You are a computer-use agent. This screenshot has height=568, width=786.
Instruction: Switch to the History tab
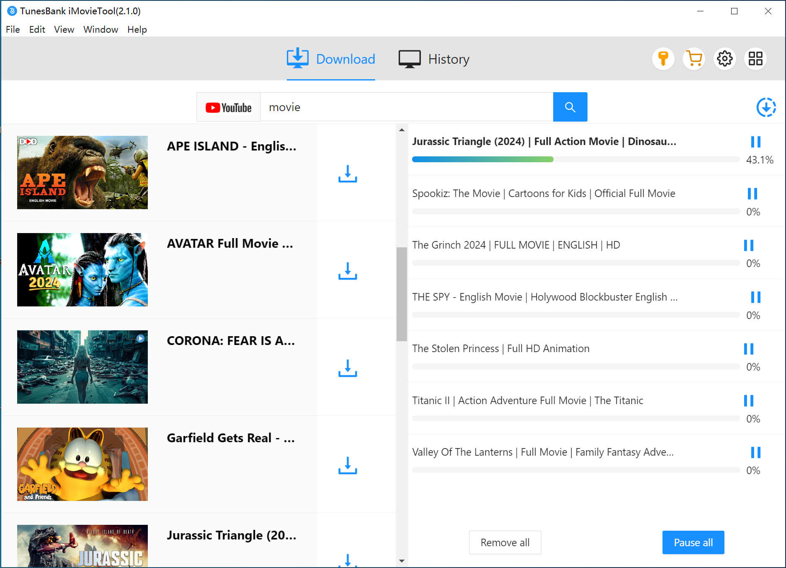[433, 59]
